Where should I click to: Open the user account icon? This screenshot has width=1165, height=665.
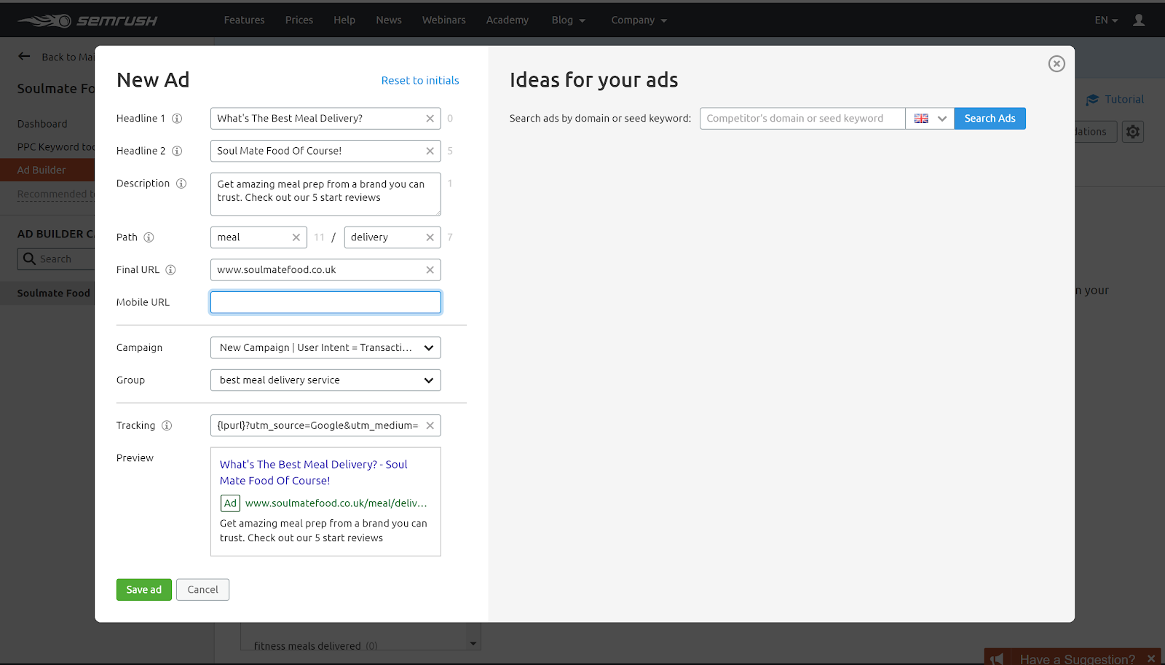[1139, 20]
